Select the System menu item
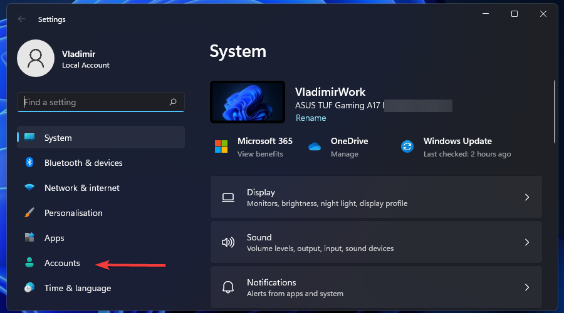Screen dimensions: 564x313 pos(101,137)
